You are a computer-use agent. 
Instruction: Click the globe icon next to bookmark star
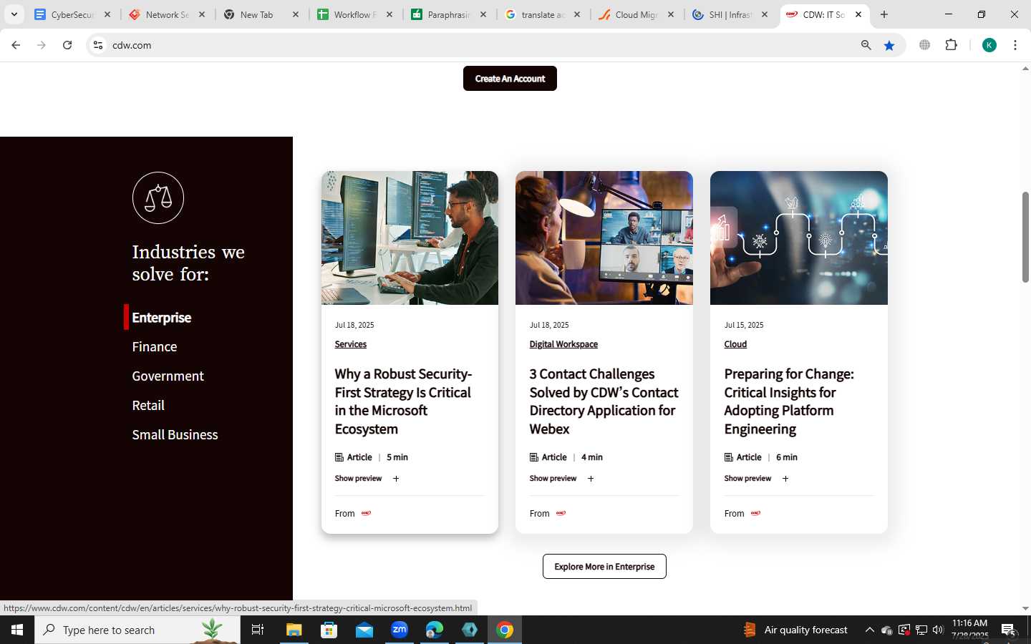[925, 45]
